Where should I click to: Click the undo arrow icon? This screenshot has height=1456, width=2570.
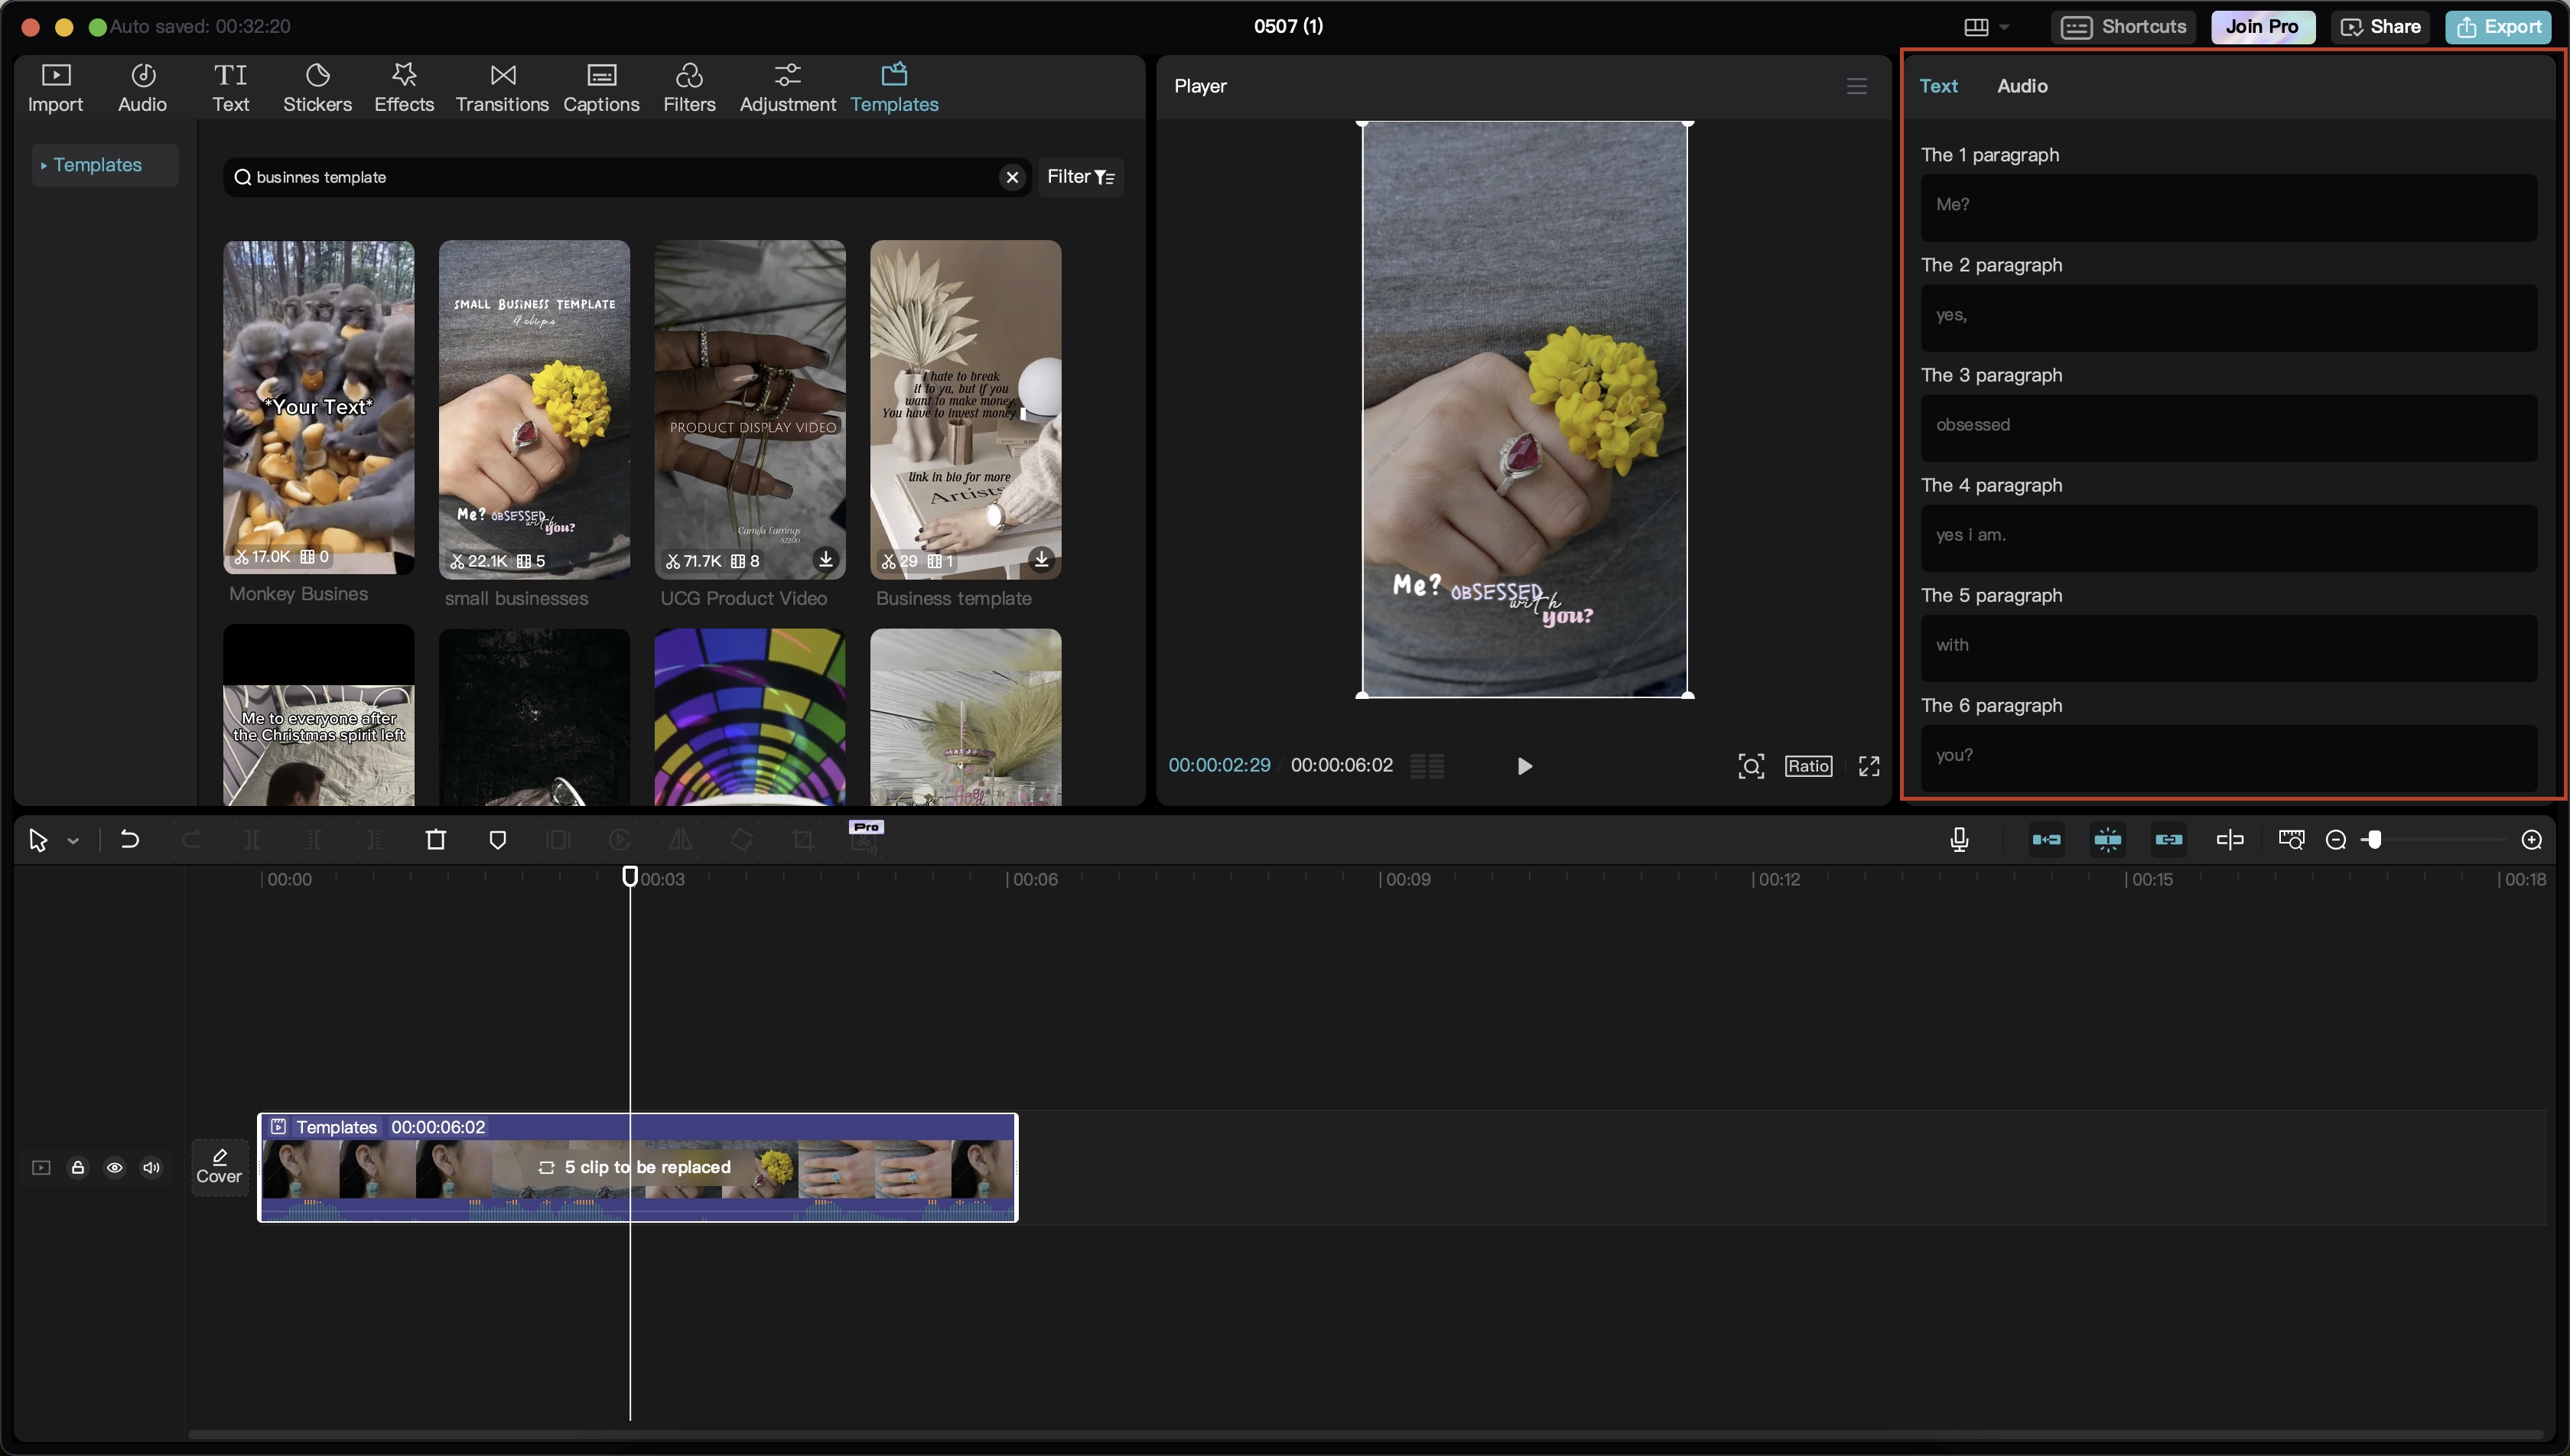pyautogui.click(x=130, y=840)
